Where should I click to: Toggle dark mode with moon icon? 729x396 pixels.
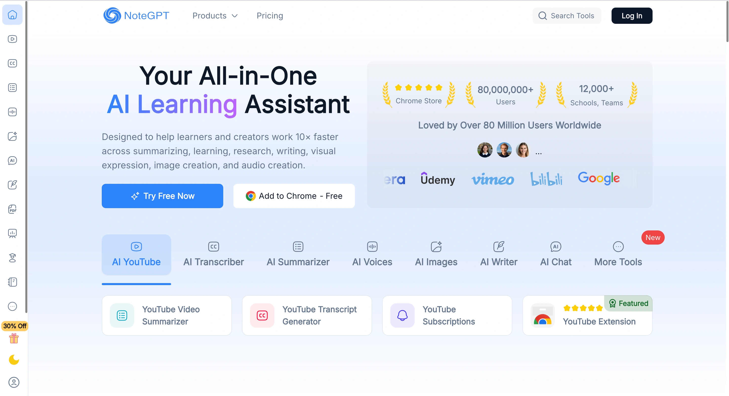pos(14,360)
